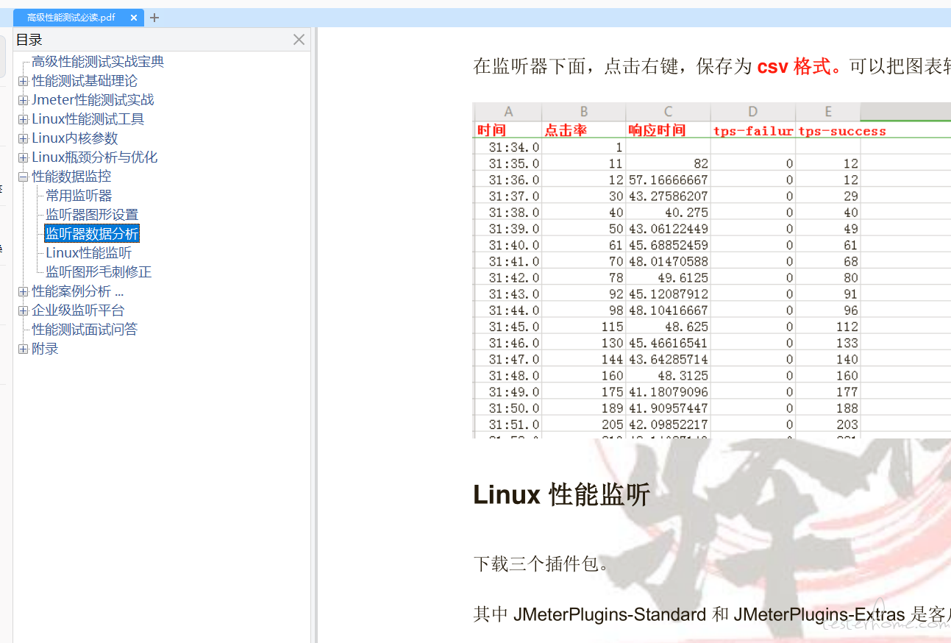Screen dimensions: 951x643
Task: Expand the 性能案例分析 node
Action: click(x=23, y=291)
